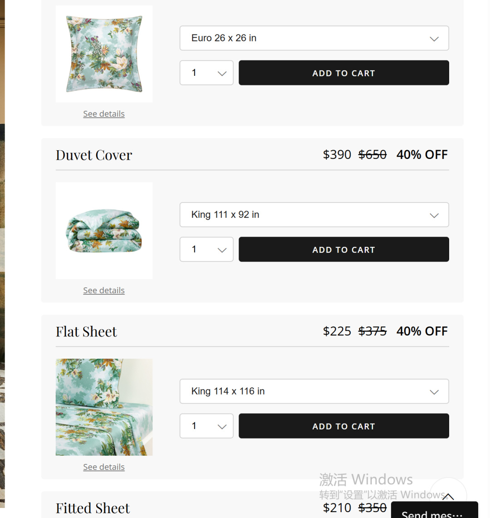Open King 114 x 116 in size selector
Screen dimensions: 490x518
tap(314, 391)
